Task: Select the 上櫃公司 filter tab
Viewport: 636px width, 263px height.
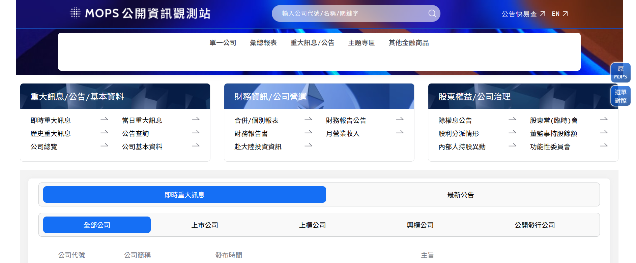Action: coord(313,225)
